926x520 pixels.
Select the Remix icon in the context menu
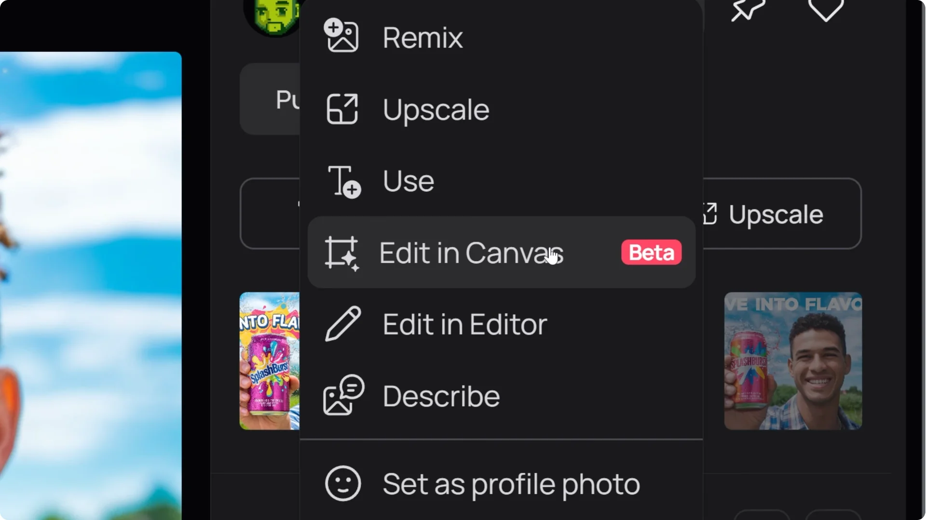click(342, 36)
